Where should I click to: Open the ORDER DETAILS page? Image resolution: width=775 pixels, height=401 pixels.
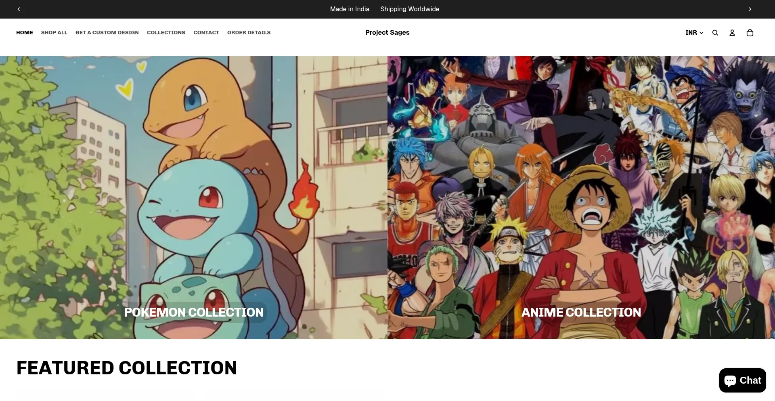(249, 33)
